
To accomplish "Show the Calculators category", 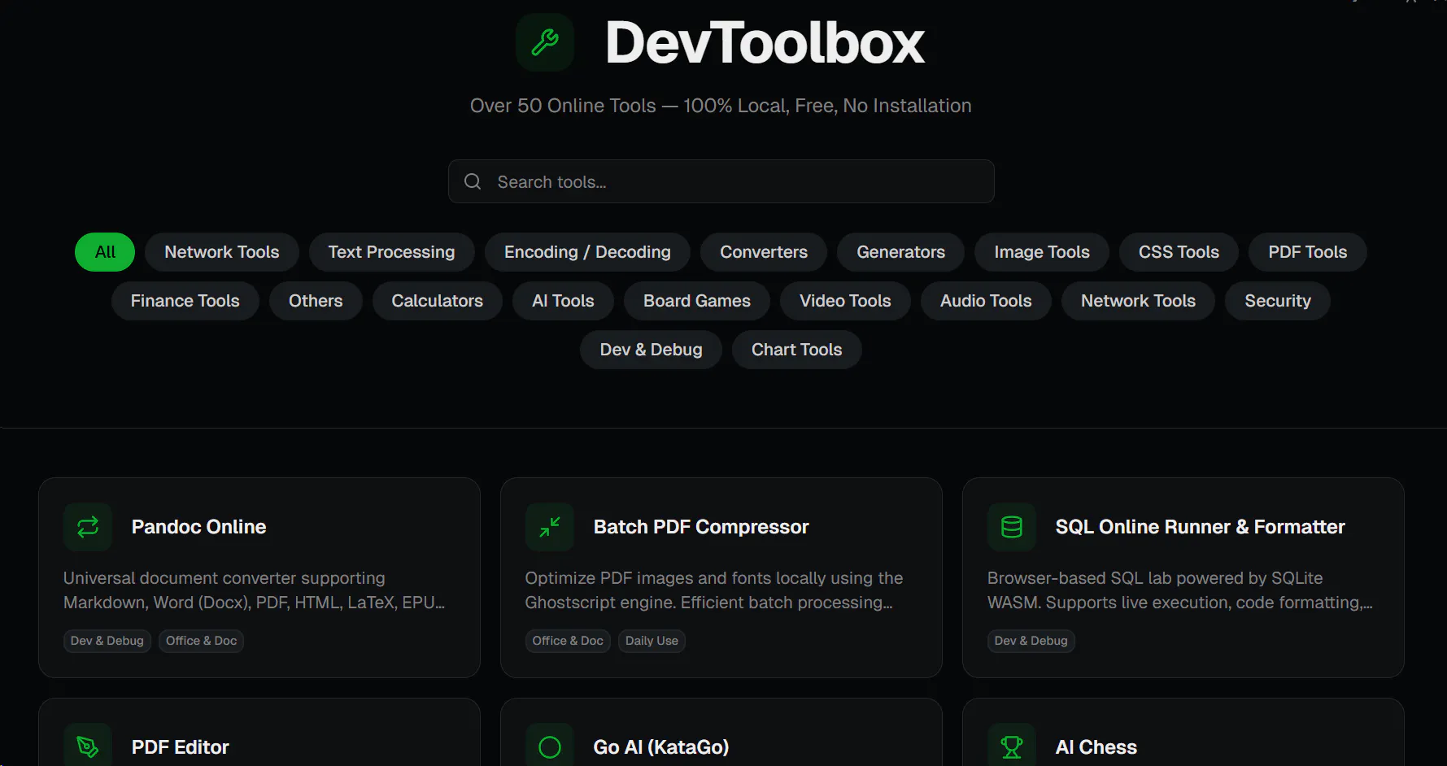I will 438,301.
